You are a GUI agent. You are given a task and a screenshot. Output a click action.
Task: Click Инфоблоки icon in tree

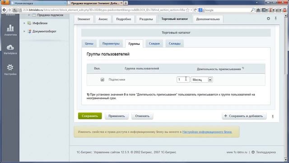(29, 23)
